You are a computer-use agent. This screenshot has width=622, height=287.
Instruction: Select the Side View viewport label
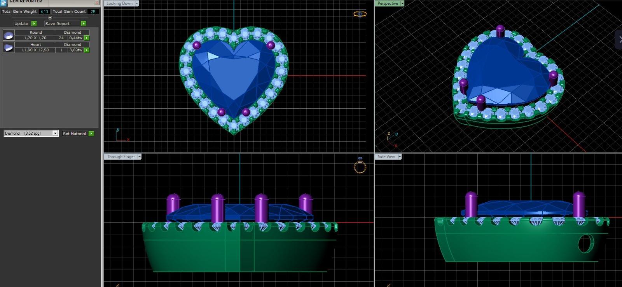(386, 157)
